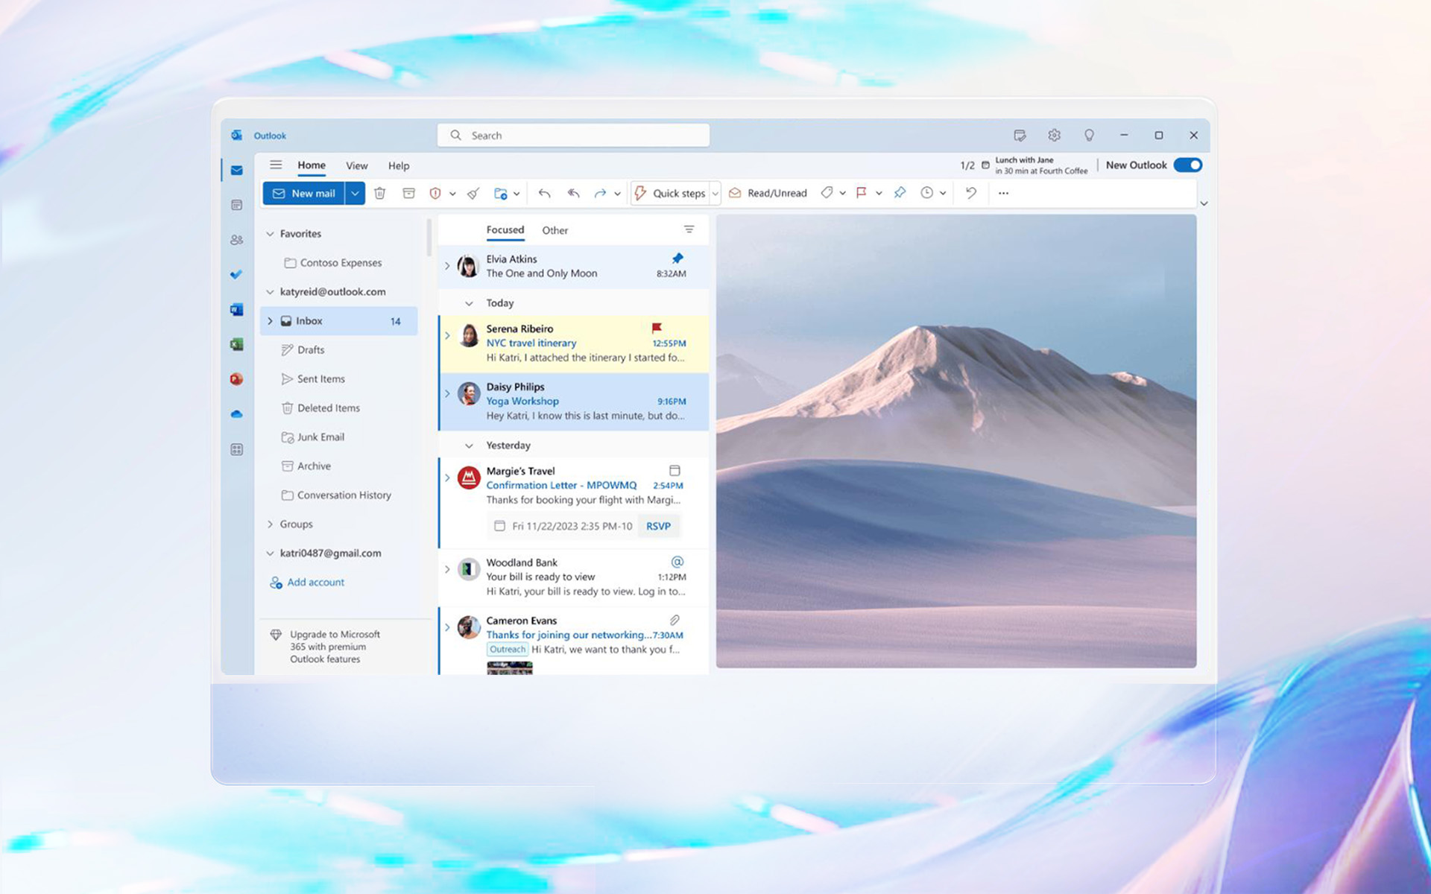Collapse the Yesterday section in the message list

(468, 445)
